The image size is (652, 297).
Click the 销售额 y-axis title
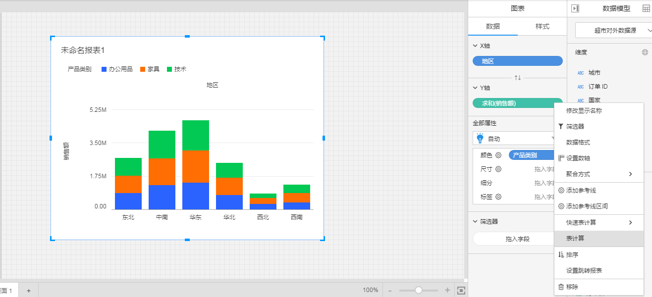66,151
